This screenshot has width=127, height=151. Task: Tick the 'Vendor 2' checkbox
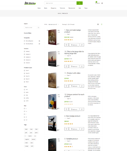click(24, 63)
